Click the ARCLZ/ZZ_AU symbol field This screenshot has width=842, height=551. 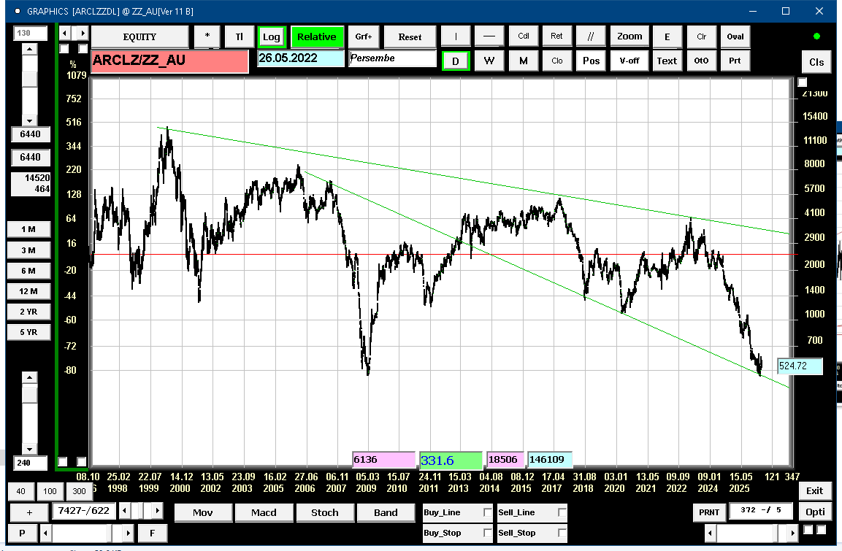[x=169, y=61]
